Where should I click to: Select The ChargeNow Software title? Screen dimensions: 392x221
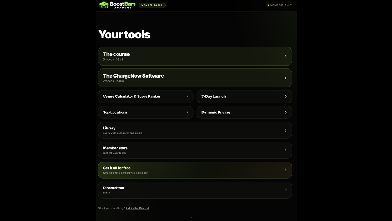pyautogui.click(x=133, y=76)
